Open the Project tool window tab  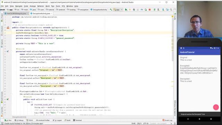point(2,17)
